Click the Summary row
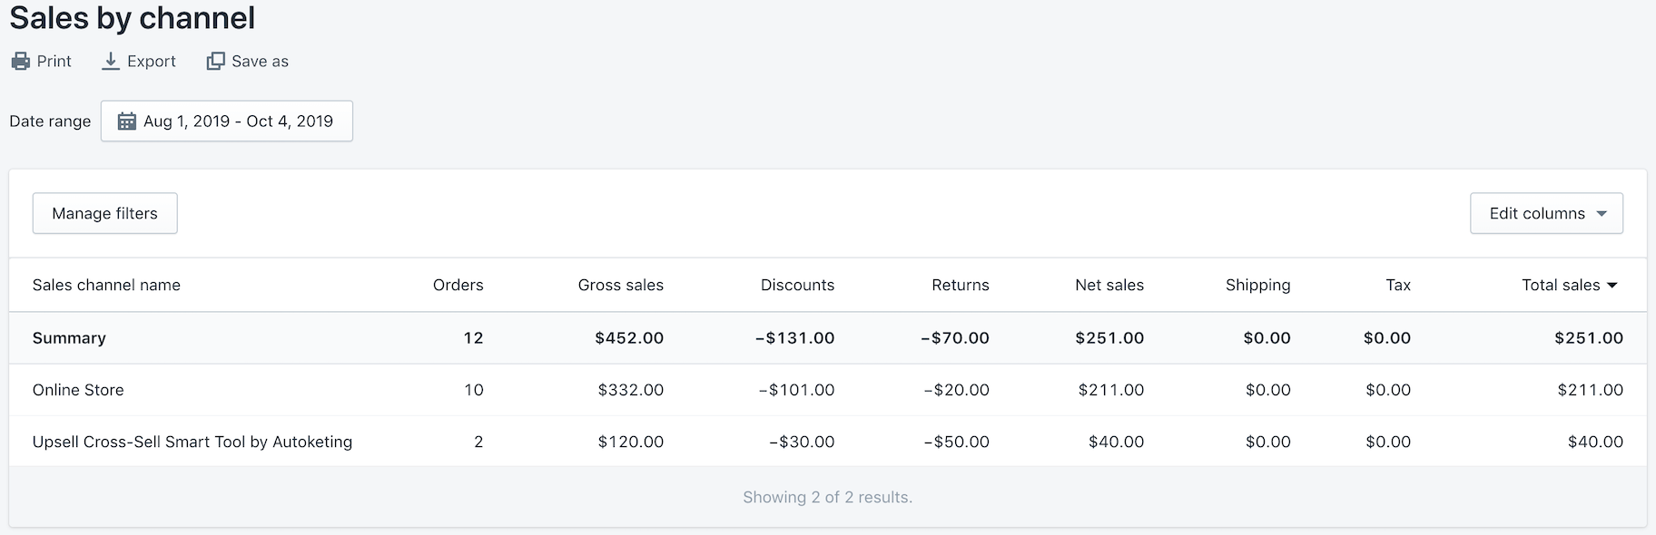This screenshot has height=535, width=1656. [x=69, y=337]
